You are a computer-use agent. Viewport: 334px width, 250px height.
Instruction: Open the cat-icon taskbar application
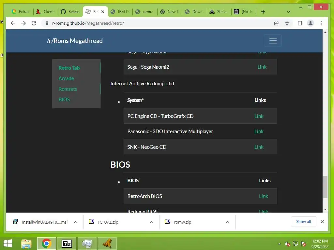click(107, 243)
